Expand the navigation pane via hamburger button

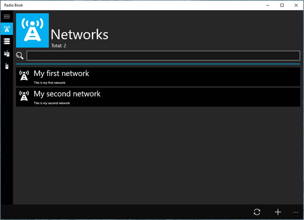point(6,16)
